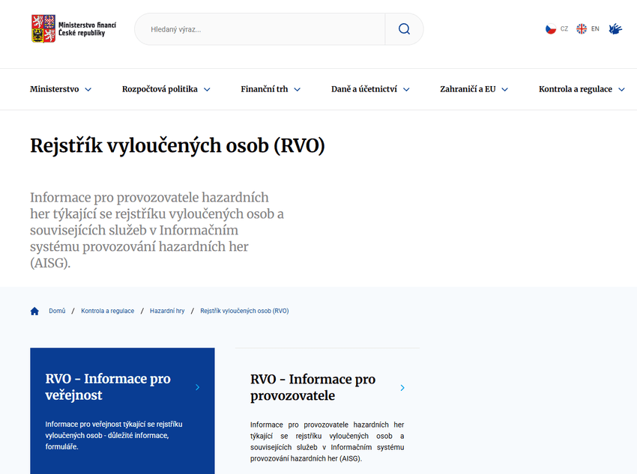Image resolution: width=637 pixels, height=474 pixels.
Task: Expand the Ministerstvo navigation dropdown
Action: (61, 88)
